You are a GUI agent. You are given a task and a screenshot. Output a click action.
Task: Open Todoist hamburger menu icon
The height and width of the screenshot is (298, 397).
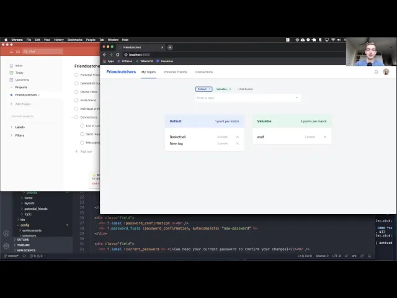11,51
